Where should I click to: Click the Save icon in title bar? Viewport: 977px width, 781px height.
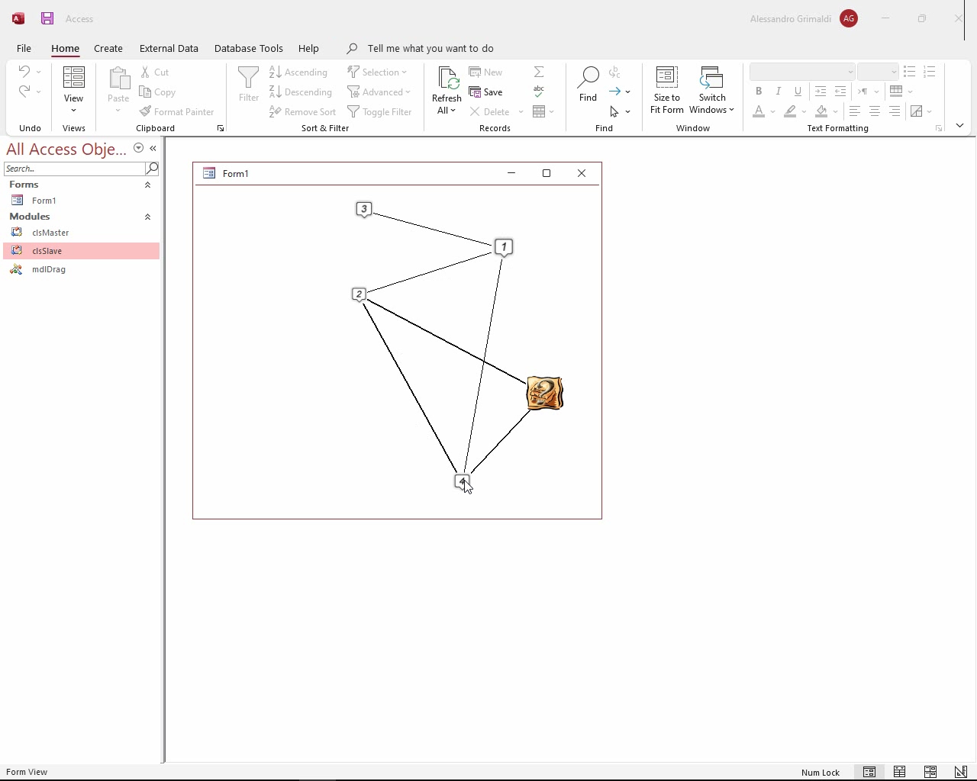coord(47,18)
